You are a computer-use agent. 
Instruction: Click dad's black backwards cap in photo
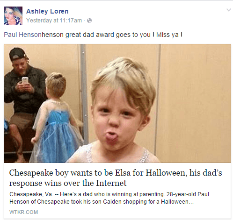coord(17,54)
